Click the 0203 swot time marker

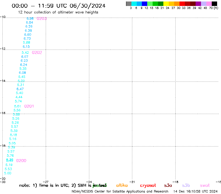coord(42,19)
